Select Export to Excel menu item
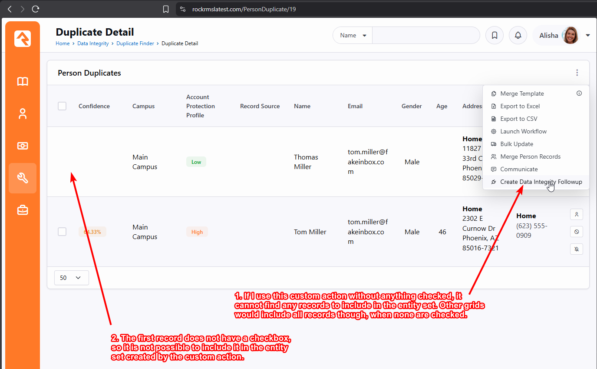 520,106
